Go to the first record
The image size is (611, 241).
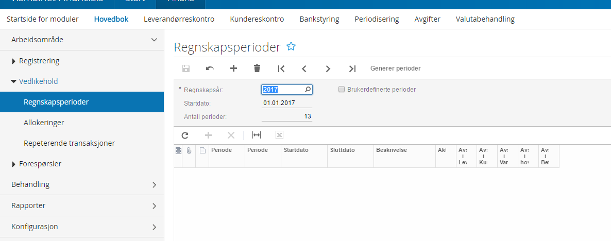click(x=281, y=68)
